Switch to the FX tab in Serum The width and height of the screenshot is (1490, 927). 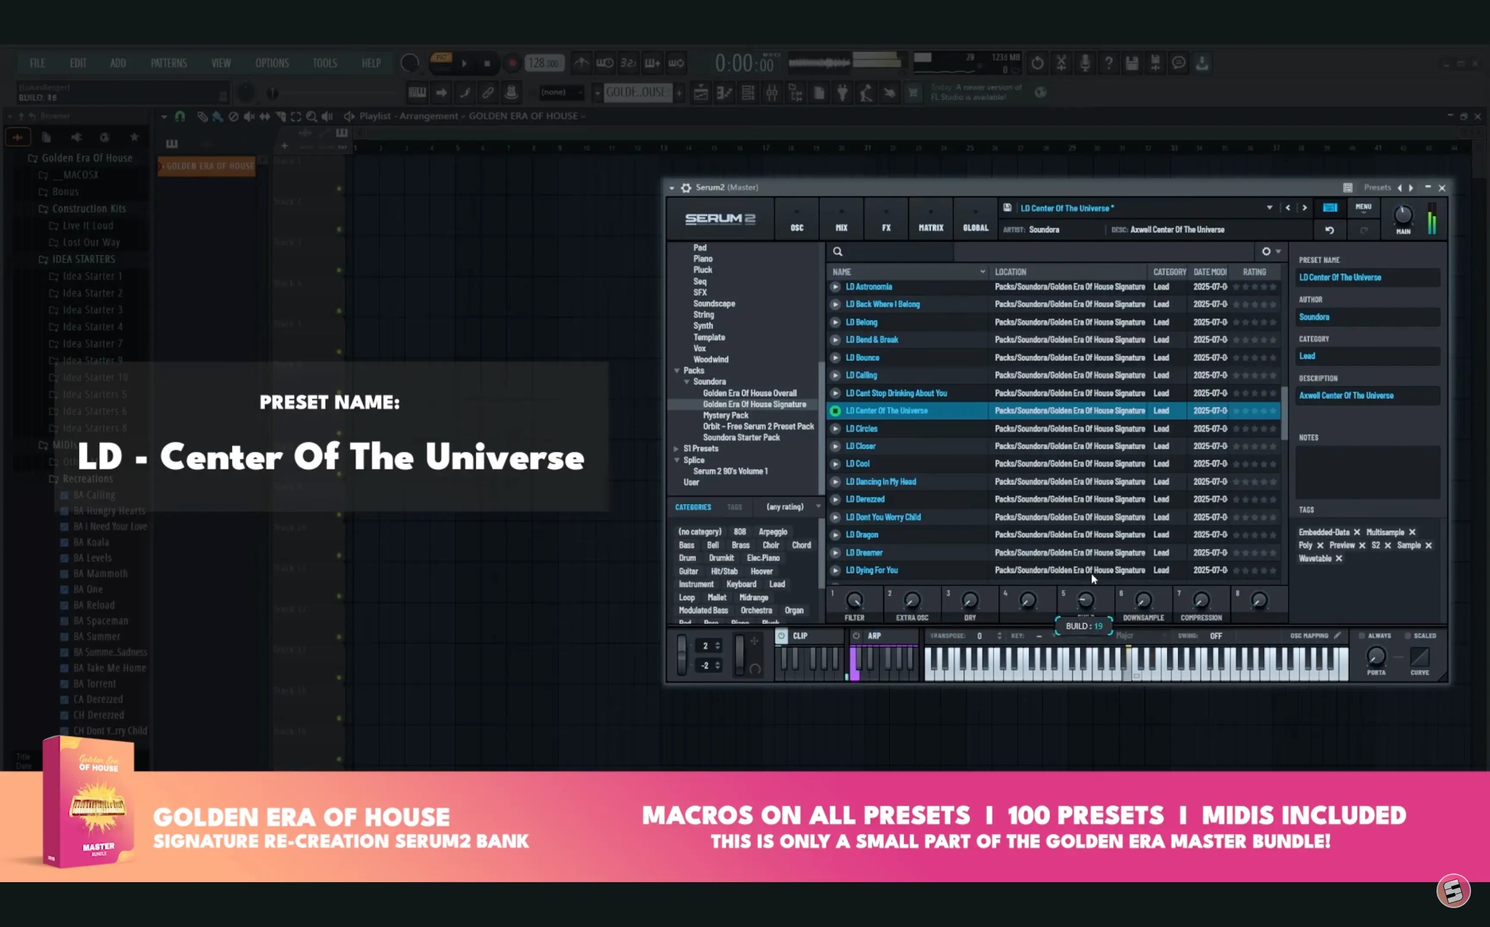(886, 220)
